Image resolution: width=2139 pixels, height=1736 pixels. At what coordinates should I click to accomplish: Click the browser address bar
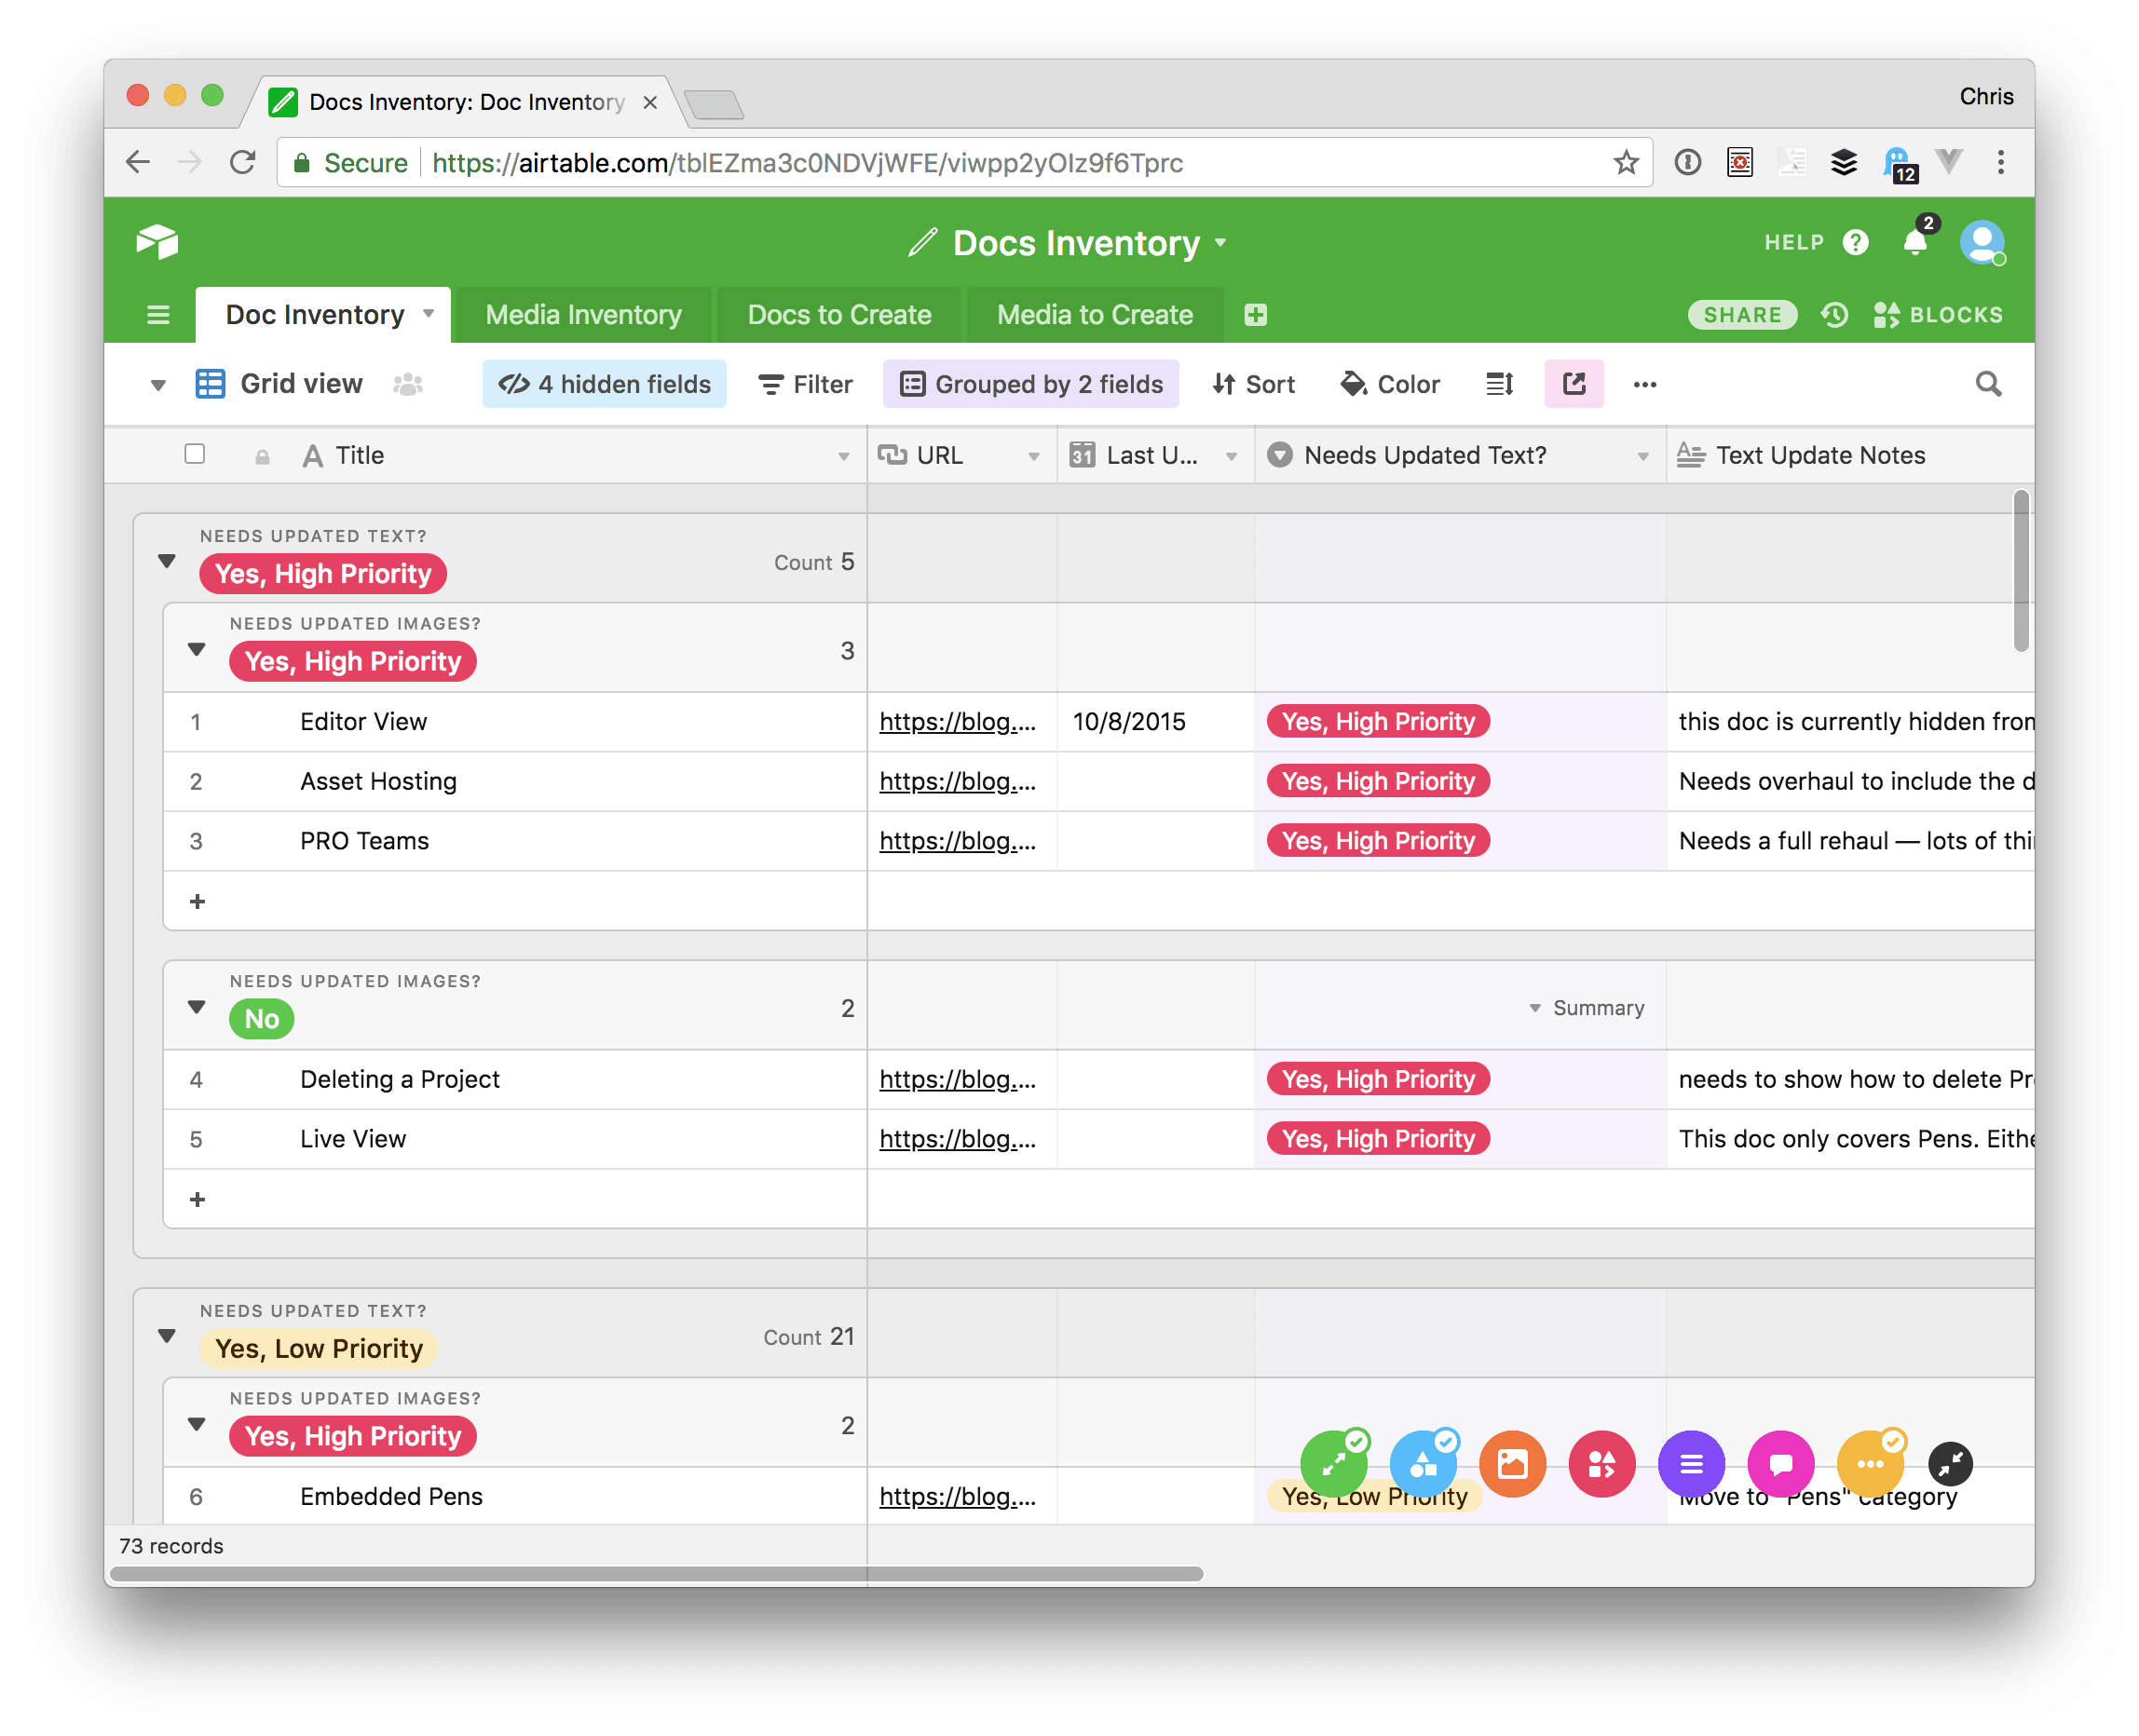pyautogui.click(x=962, y=162)
